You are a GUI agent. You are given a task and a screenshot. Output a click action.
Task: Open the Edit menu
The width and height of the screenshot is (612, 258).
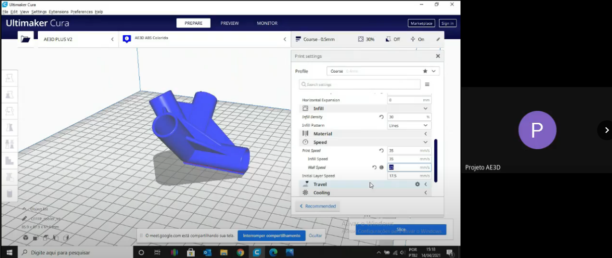[14, 11]
